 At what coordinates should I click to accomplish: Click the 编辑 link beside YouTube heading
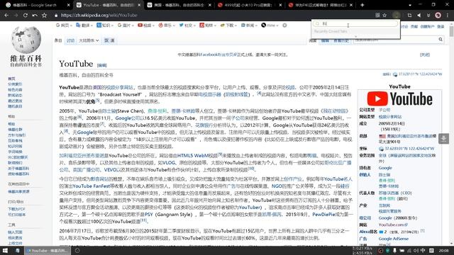(101, 65)
